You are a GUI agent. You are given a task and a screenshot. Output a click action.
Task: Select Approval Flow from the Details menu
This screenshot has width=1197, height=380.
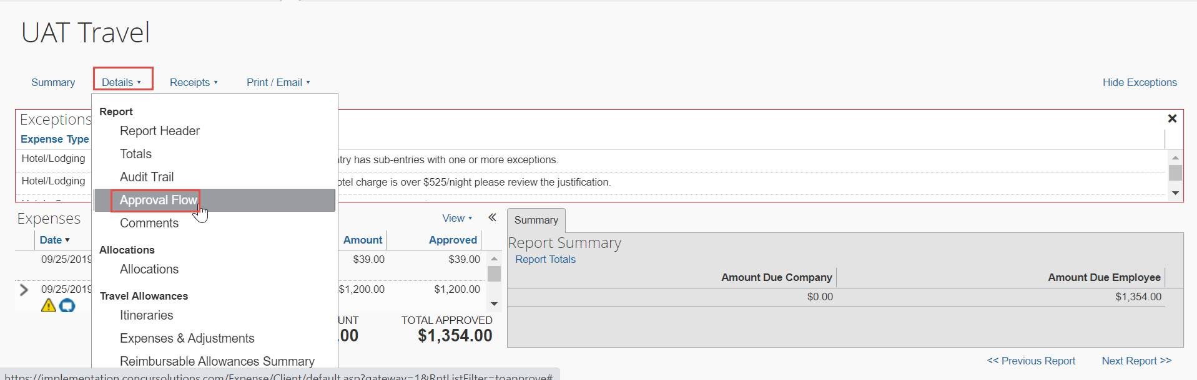click(159, 200)
